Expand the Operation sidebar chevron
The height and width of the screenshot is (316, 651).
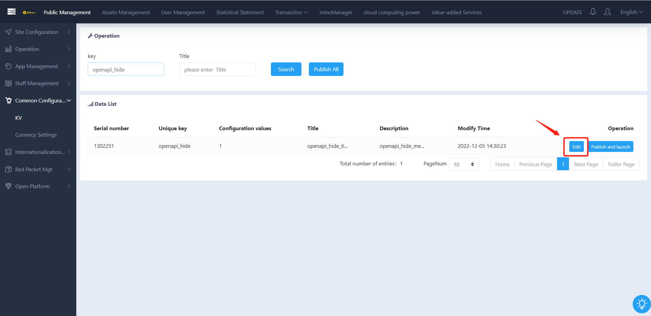pos(69,49)
